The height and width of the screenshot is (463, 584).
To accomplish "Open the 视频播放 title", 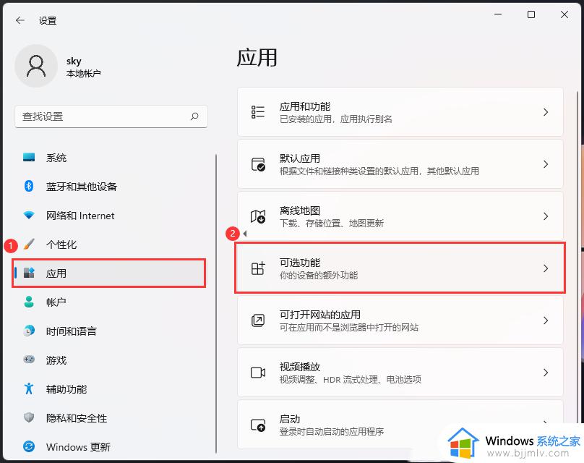I will pos(300,367).
